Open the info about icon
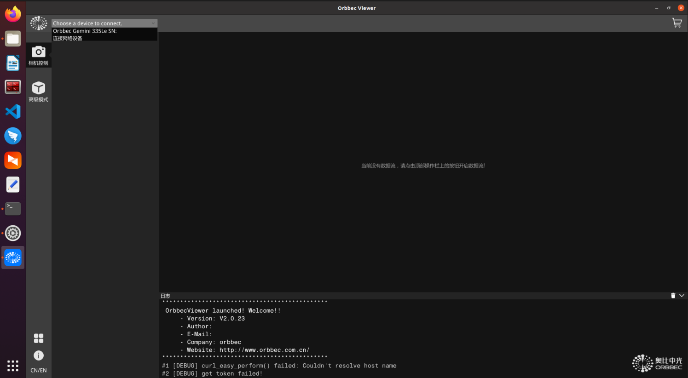 pos(39,355)
